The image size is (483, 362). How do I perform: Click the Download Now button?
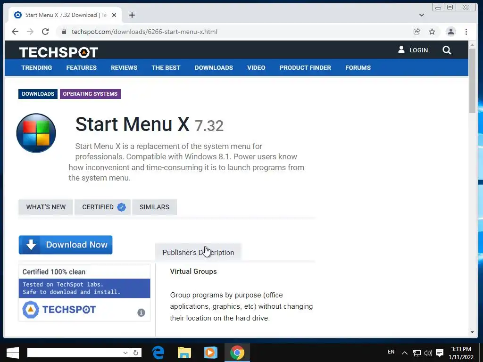point(66,245)
